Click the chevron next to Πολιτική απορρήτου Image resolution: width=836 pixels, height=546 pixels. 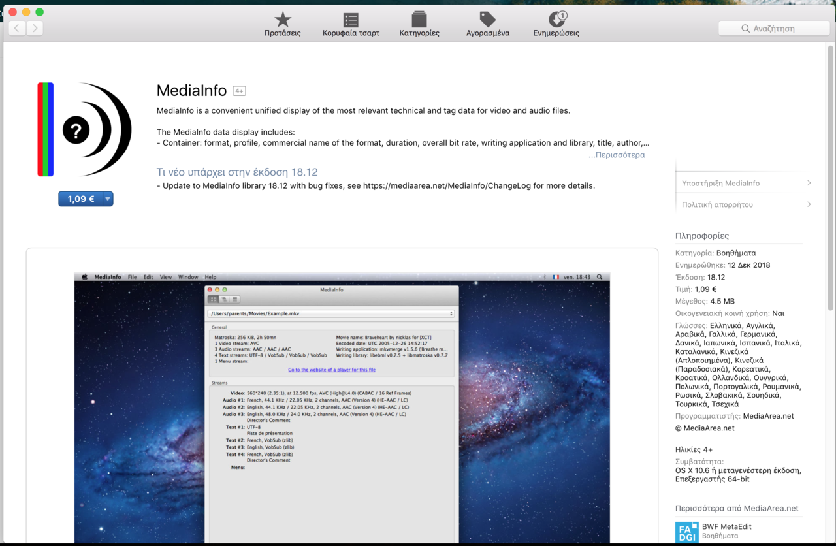click(809, 204)
